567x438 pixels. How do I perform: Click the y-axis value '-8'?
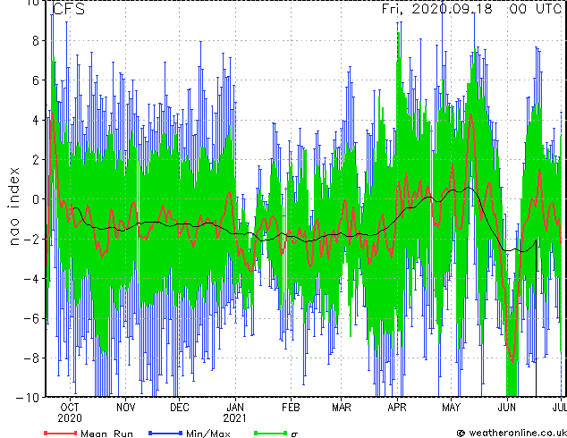[x=30, y=358]
